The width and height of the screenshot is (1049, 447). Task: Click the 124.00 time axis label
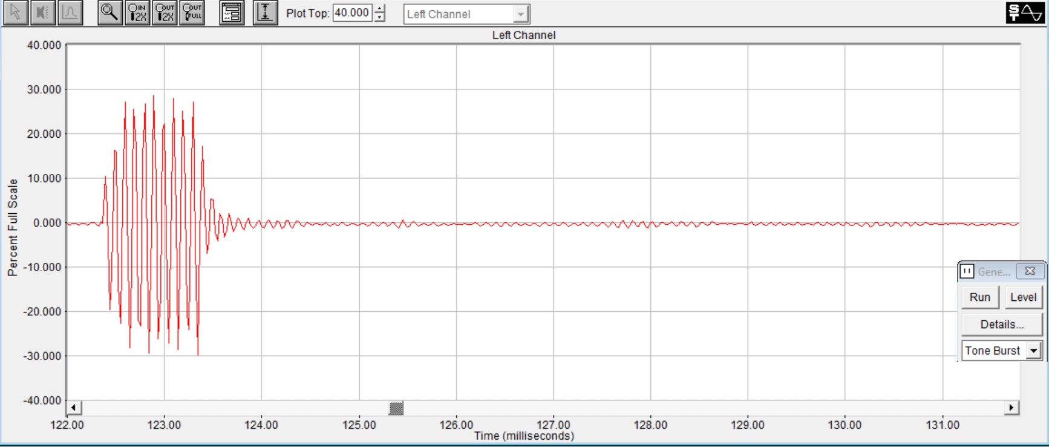point(261,425)
